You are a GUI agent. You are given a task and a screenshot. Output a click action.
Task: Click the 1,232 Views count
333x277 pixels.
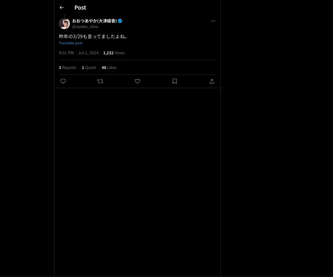(x=114, y=53)
